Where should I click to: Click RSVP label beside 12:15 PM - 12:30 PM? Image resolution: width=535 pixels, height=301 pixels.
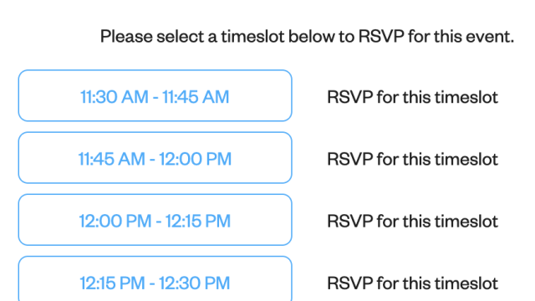pyautogui.click(x=412, y=283)
